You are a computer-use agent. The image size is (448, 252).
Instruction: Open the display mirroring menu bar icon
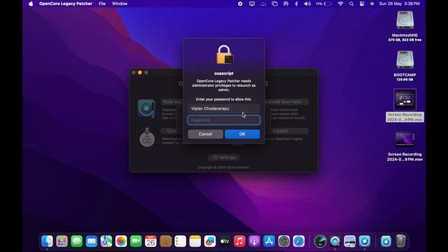click(252, 3)
